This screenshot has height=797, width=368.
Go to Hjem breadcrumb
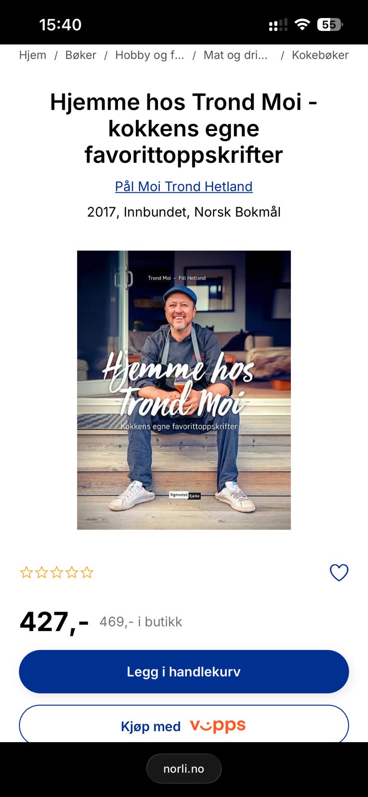[32, 55]
